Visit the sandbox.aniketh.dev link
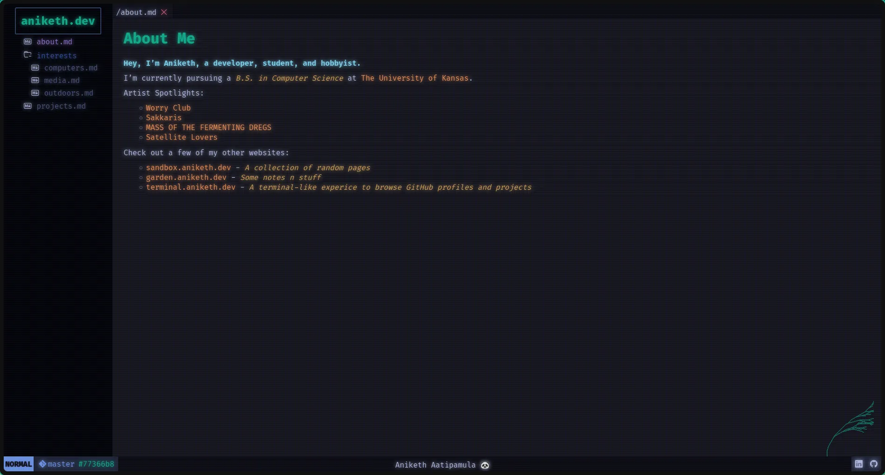Viewport: 885px width, 475px height. 188,167
